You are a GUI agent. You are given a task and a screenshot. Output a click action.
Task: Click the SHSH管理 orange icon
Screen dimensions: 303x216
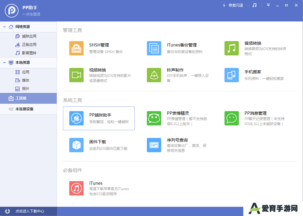76,48
